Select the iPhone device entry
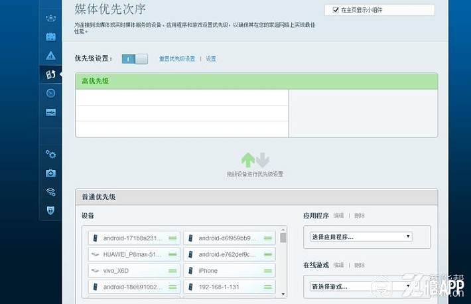Viewport: 471px width, 304px height. pos(230,271)
